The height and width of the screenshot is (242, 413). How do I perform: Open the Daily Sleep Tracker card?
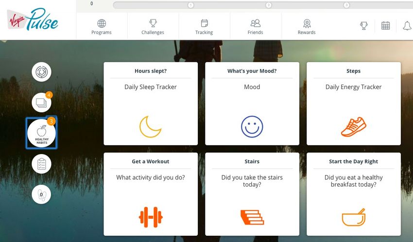tap(151, 104)
